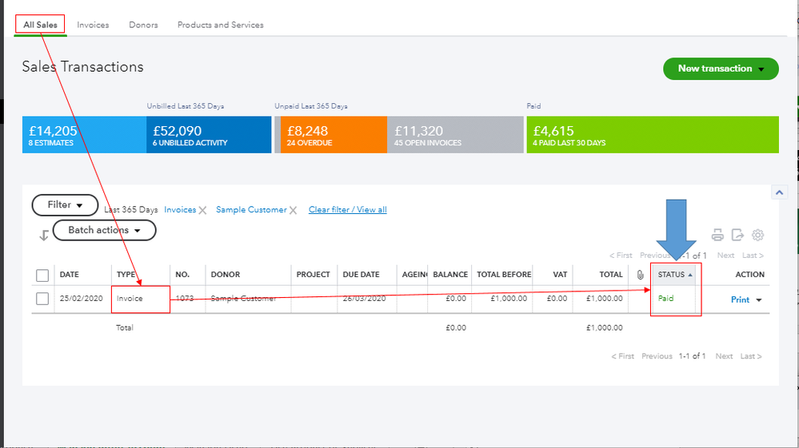Go to Products and Services tab

click(x=220, y=25)
